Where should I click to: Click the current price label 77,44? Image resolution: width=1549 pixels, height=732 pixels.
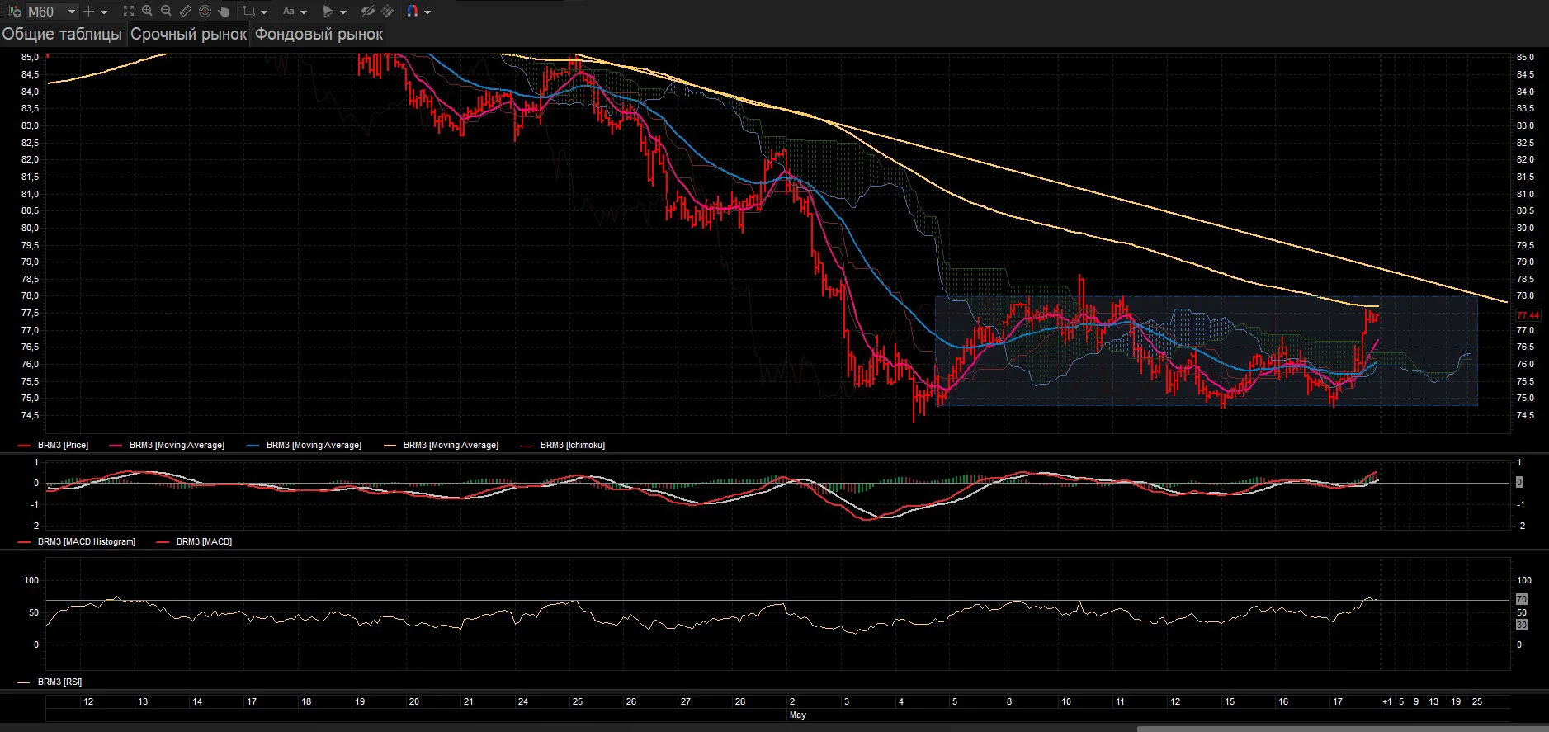coord(1528,315)
